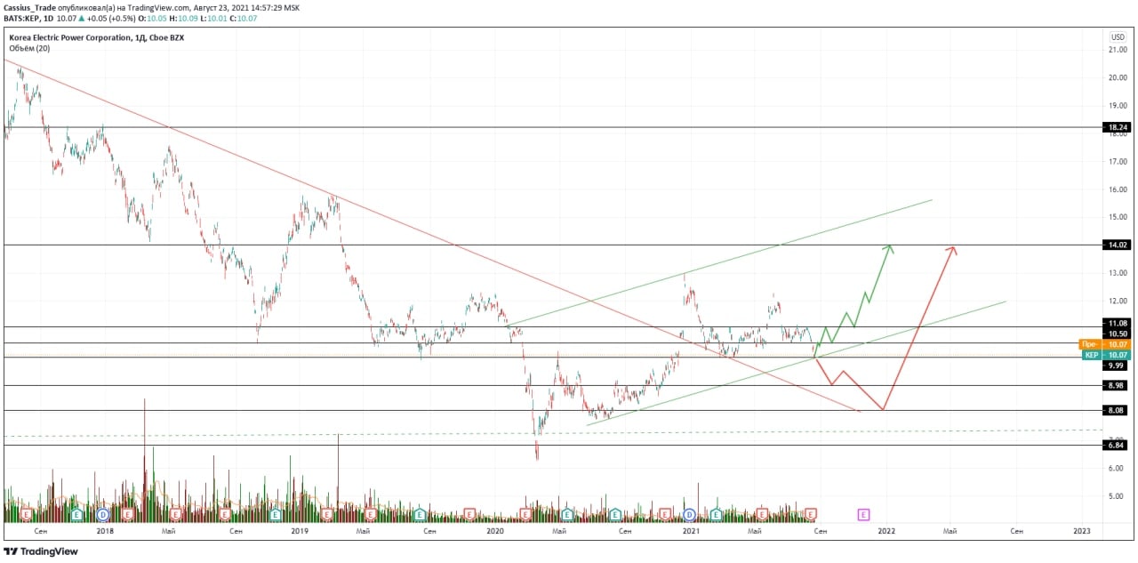
Task: Click the C:10.07 close value in the header
Action: tap(243, 18)
